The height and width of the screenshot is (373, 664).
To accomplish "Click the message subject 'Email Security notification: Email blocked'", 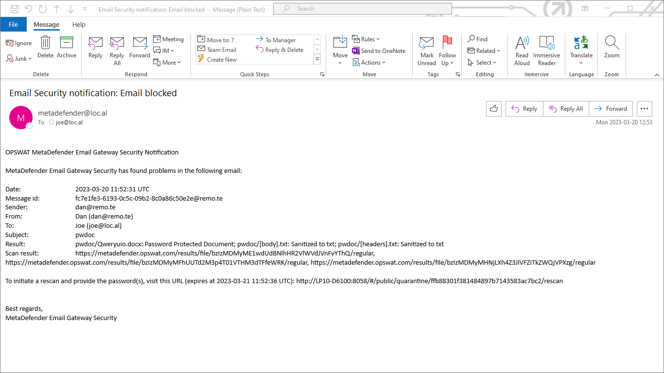I will pyautogui.click(x=93, y=93).
